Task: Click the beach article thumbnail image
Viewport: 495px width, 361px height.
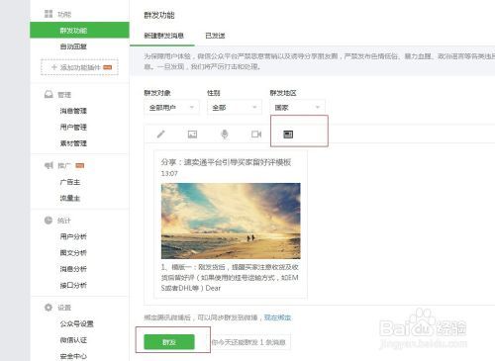Action: [x=231, y=221]
